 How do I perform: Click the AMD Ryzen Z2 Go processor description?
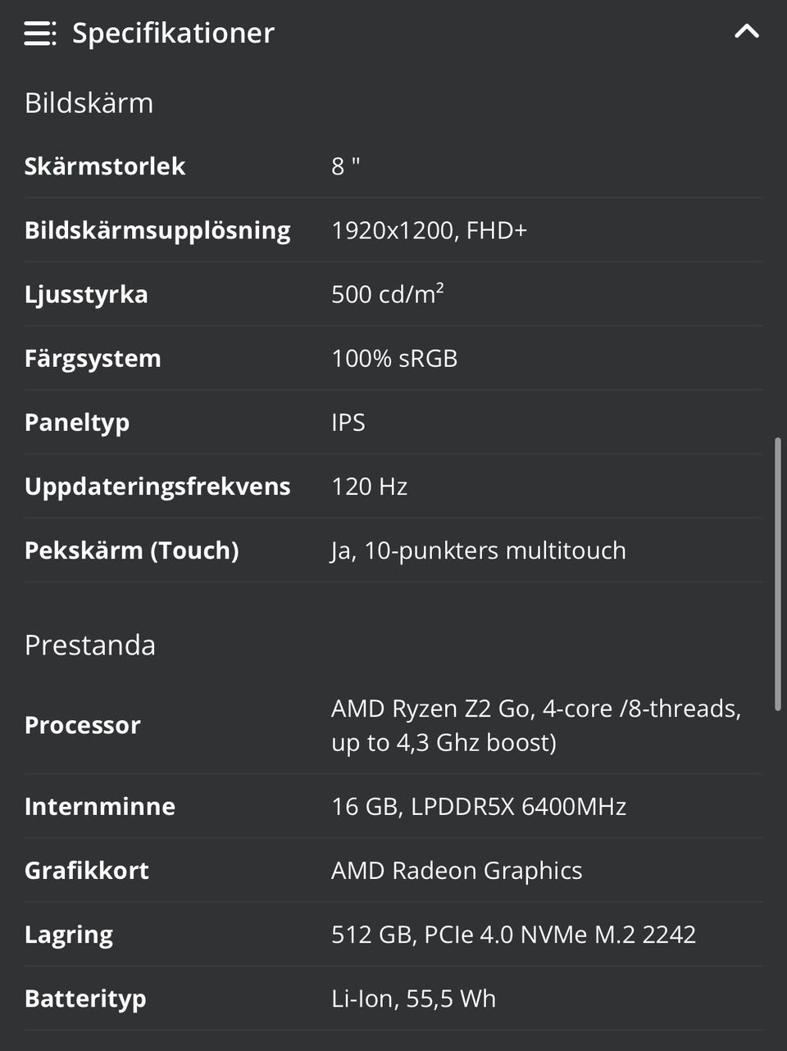coord(535,725)
